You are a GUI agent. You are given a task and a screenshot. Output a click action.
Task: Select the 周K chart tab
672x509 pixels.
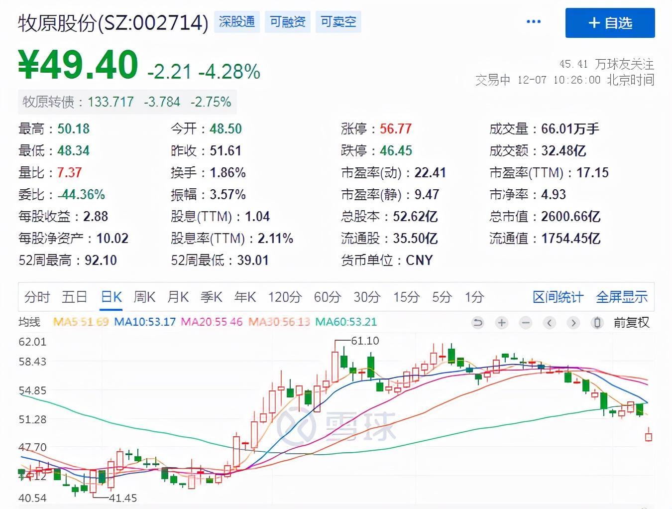tap(145, 297)
